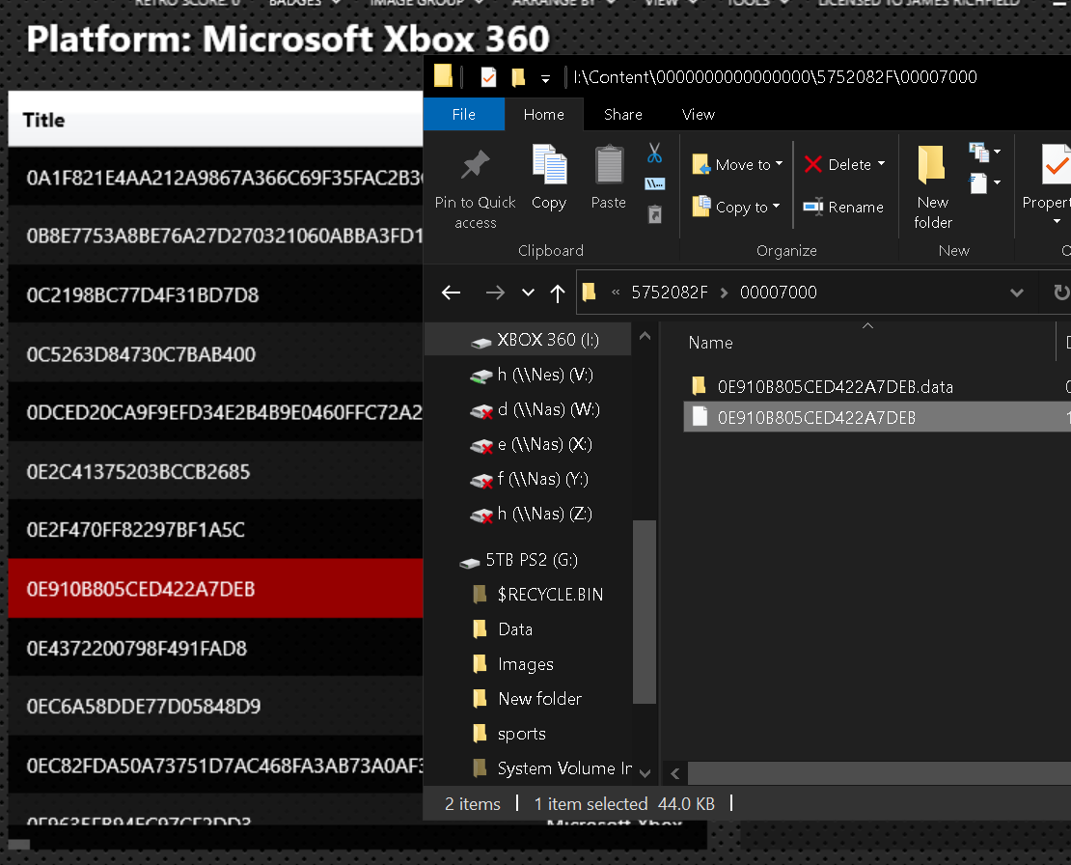Open the Properties dropdown arrow
Screen dimensions: 1071x865
point(1057,221)
